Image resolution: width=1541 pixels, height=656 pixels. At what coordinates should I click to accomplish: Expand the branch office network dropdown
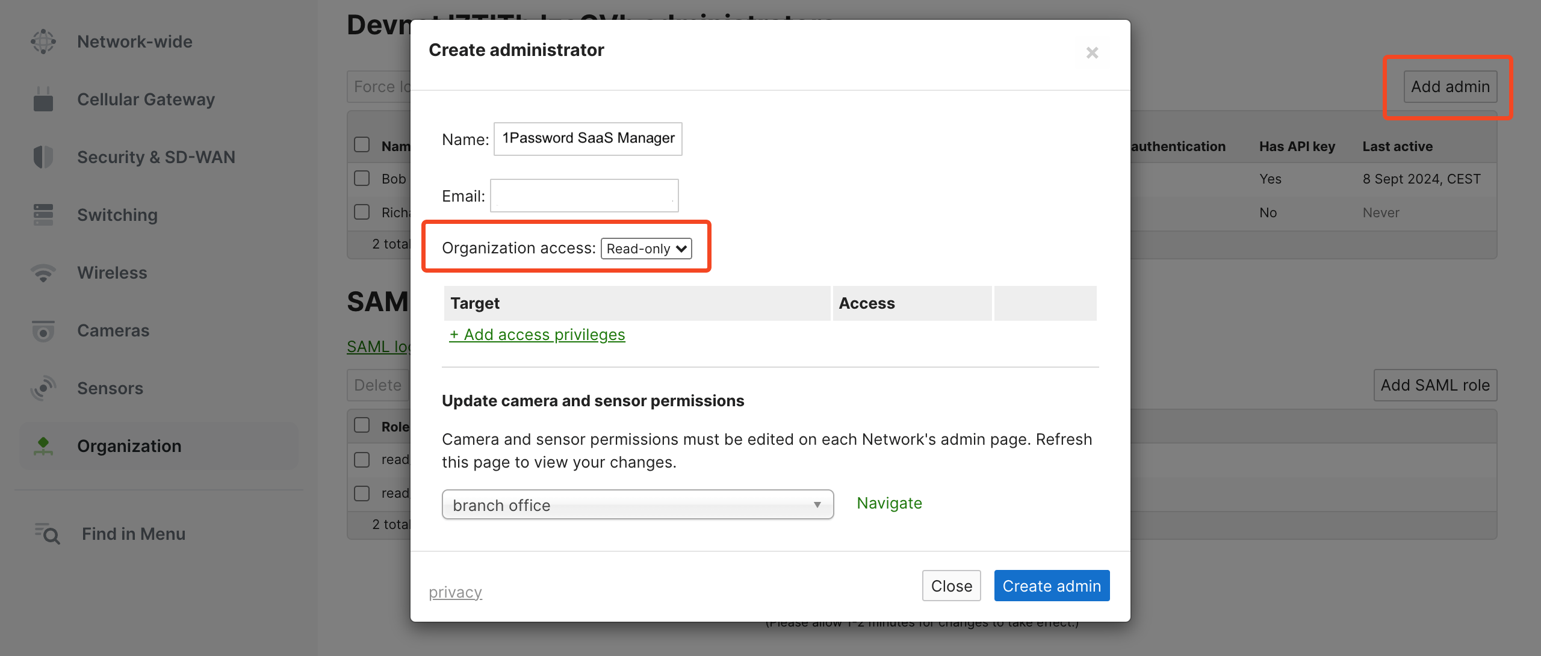click(x=637, y=505)
